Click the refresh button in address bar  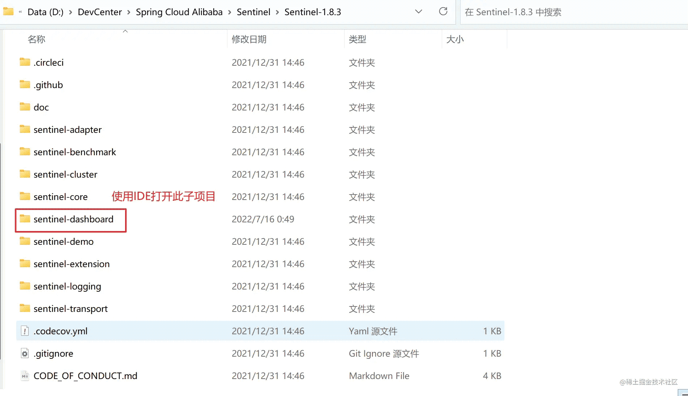tap(443, 12)
